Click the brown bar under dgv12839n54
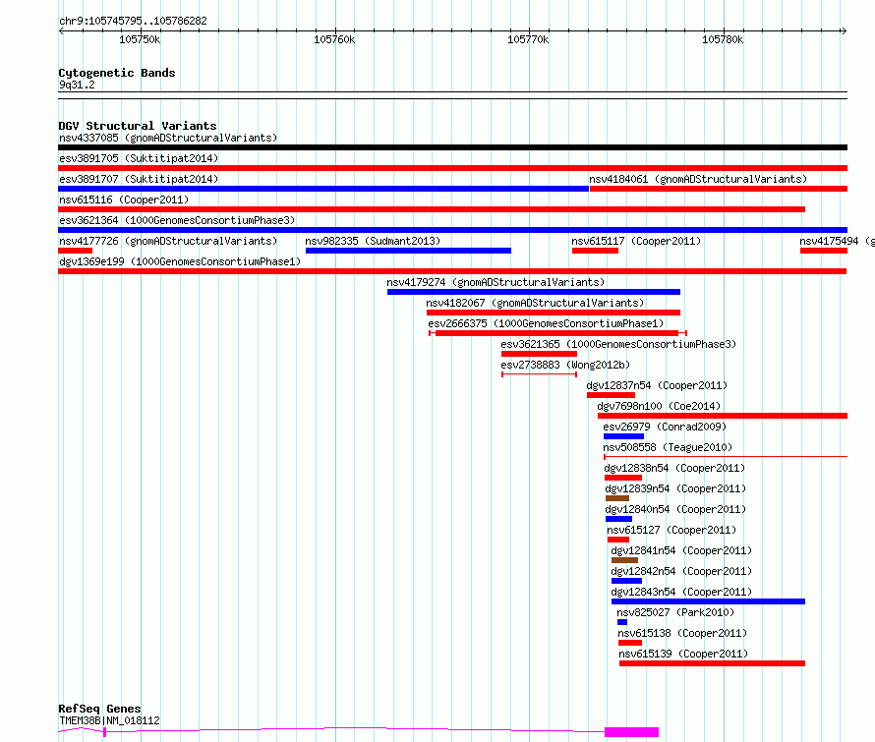 617,498
